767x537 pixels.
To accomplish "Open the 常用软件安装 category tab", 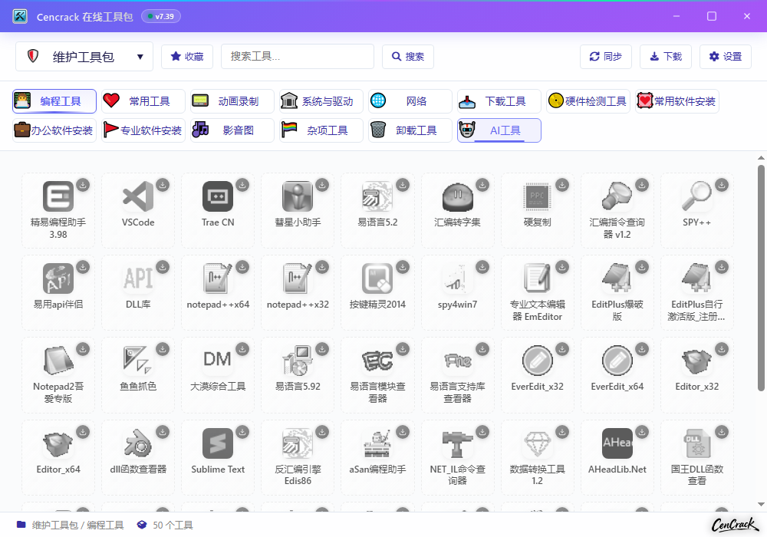I will tap(677, 101).
